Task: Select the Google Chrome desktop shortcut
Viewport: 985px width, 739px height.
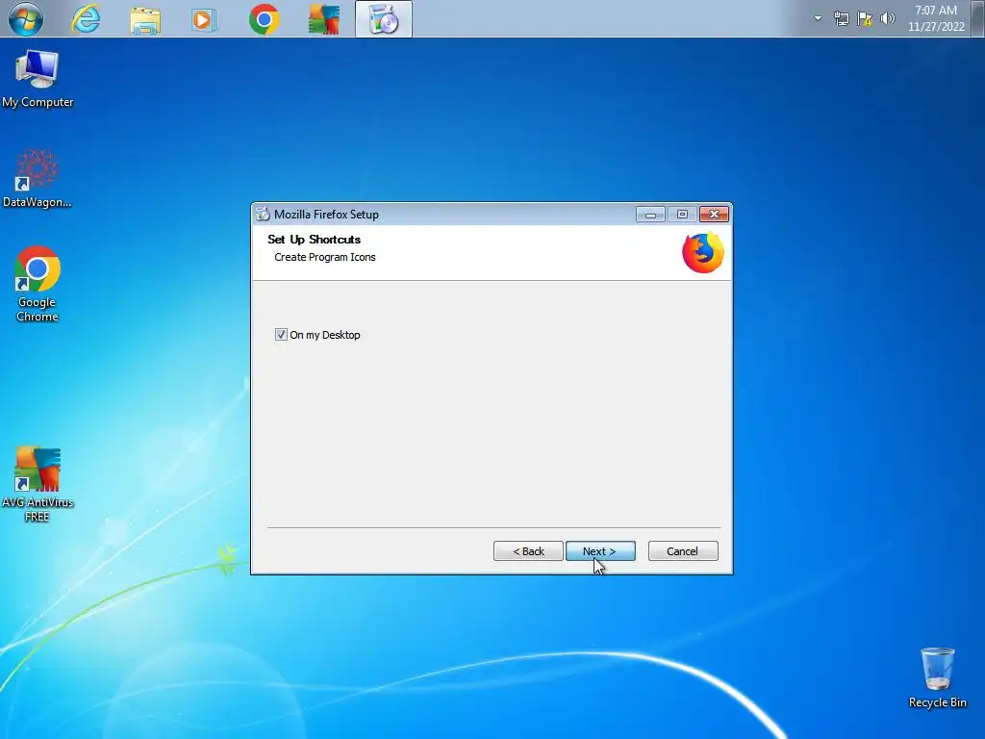Action: [x=38, y=284]
